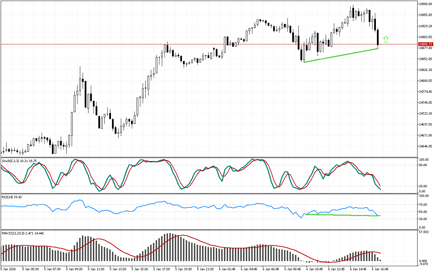
Task: Click the MACD -9.078 scale label
Action: (x=424, y=263)
